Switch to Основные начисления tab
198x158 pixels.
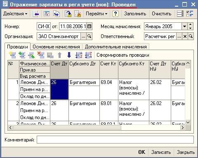(56, 47)
